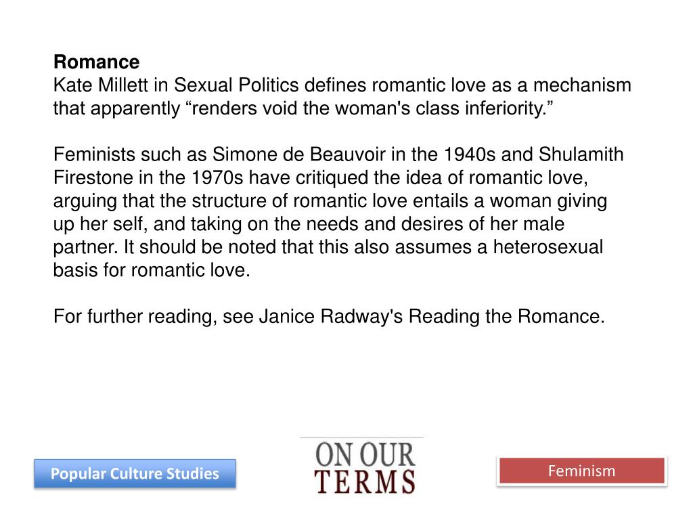Click the name Janice Radway's
Image resolution: width=693 pixels, height=520 pixels.
coord(330,317)
